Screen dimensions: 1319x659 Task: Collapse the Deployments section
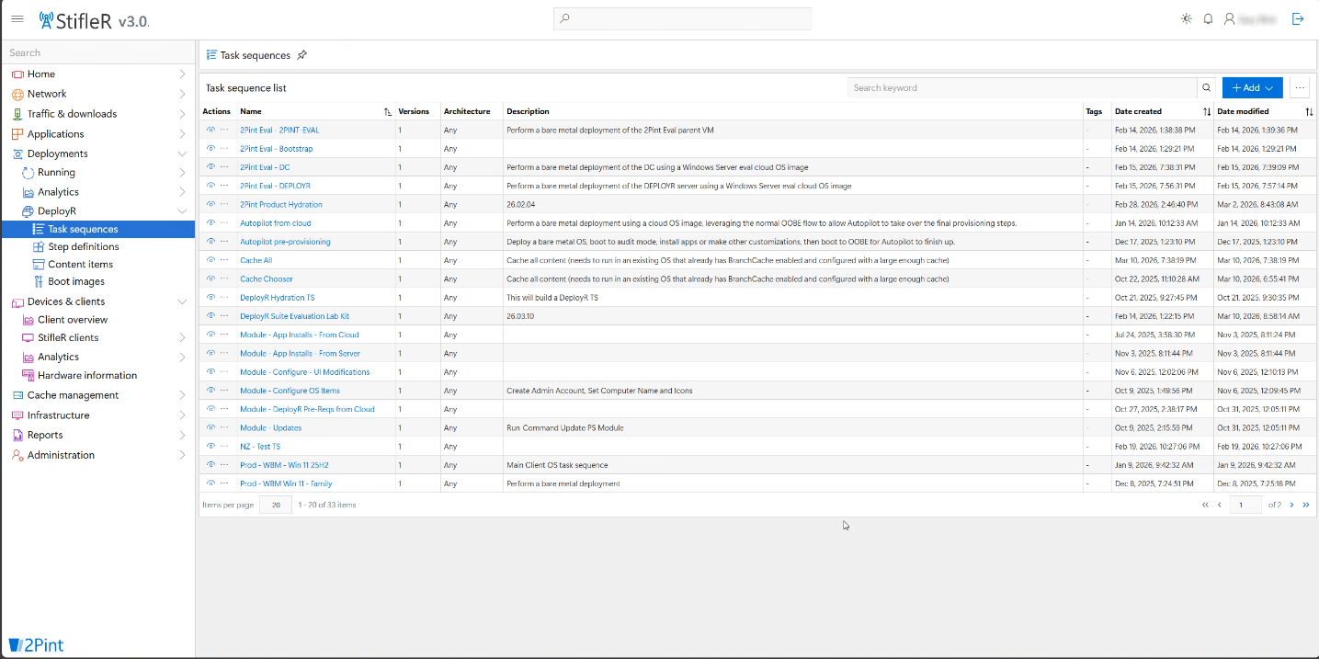(x=182, y=153)
